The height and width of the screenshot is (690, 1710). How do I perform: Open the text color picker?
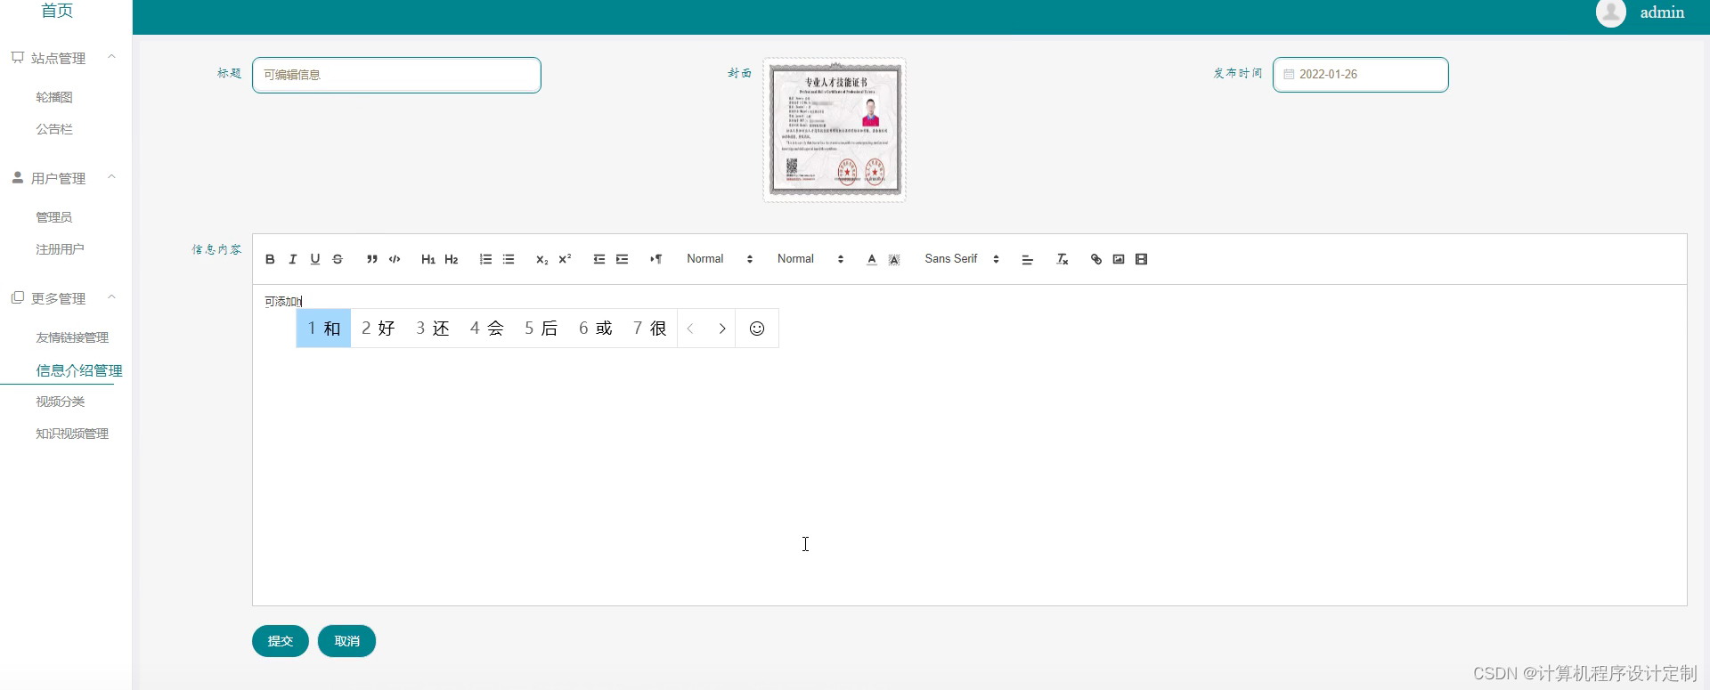pos(871,259)
